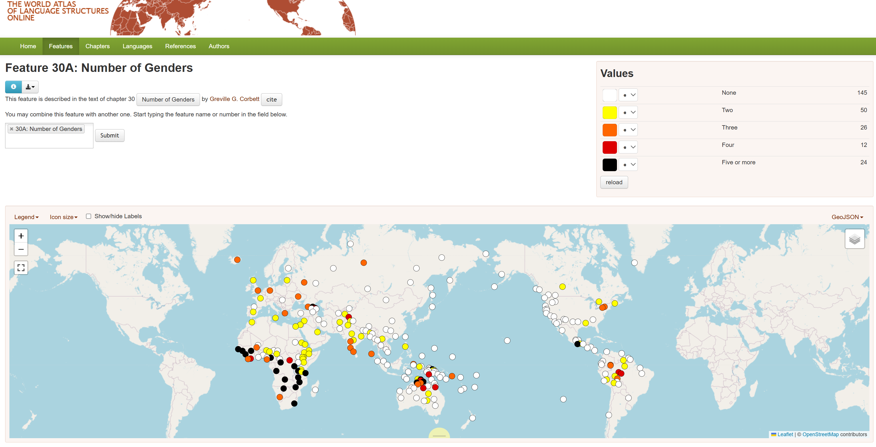Click the Leaflet flag attribution link
The height and width of the screenshot is (447, 876).
[x=782, y=434]
